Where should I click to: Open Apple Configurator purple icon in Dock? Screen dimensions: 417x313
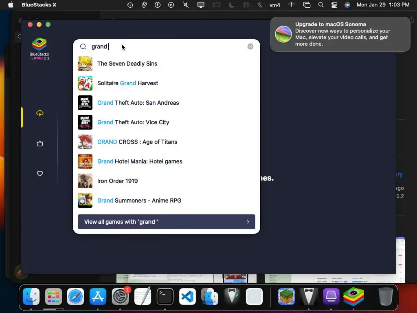coord(331,296)
